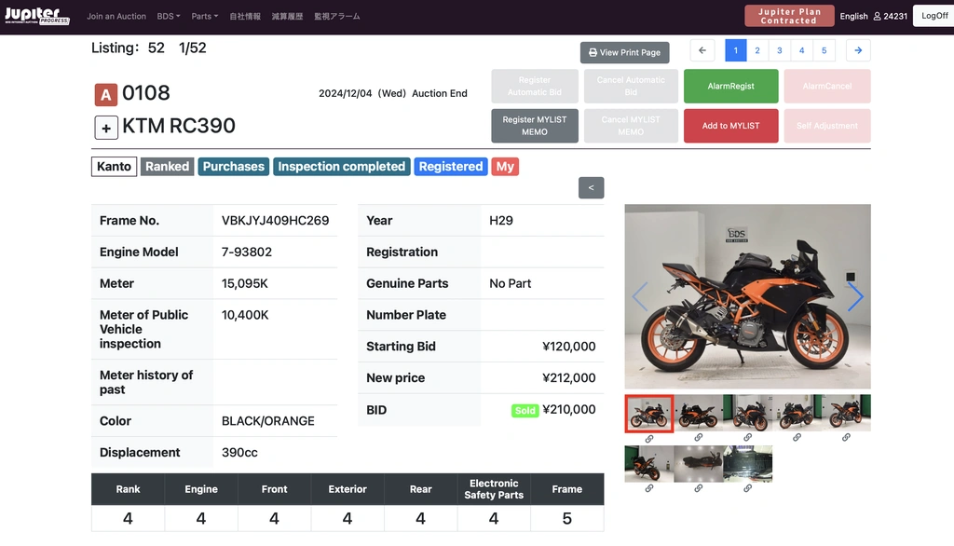Expand the Parts dropdown menu
The width and height of the screenshot is (954, 546).
(x=204, y=17)
